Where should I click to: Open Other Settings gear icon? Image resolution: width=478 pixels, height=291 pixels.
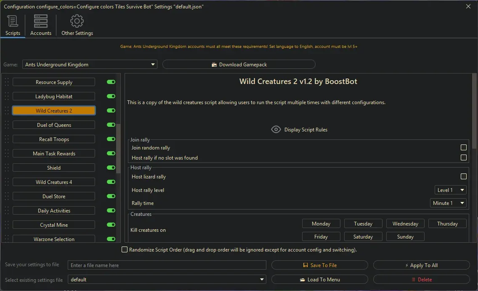(77, 21)
